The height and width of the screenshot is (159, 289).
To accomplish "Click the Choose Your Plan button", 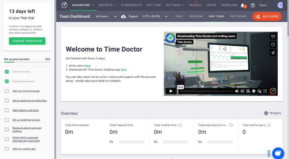I will (x=27, y=41).
